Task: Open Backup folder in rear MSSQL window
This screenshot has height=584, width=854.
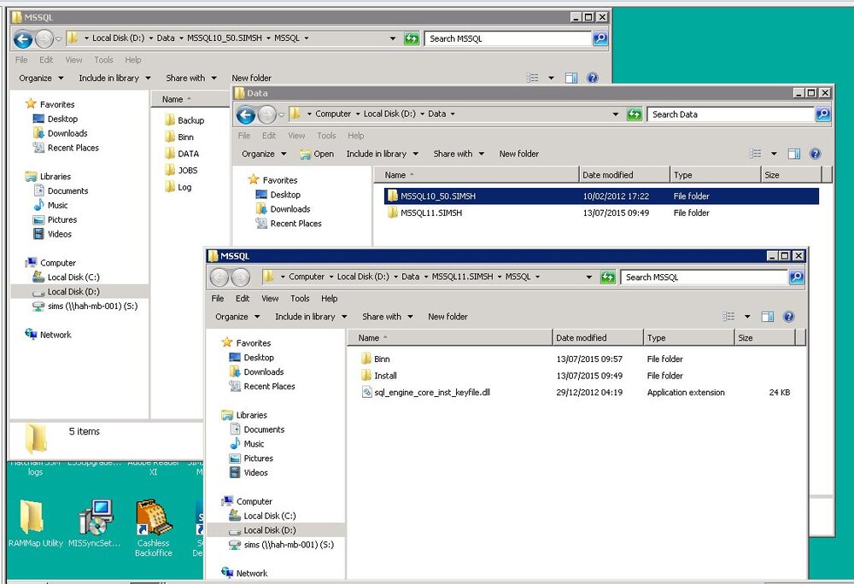Action: click(x=184, y=120)
